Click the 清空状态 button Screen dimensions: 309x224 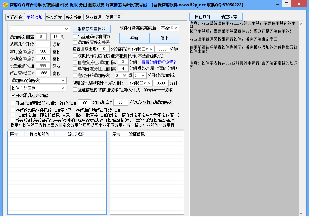[x=229, y=17]
